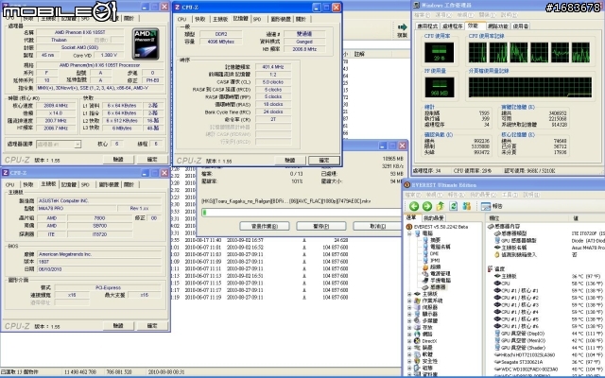Image resolution: width=605 pixels, height=378 pixels.
Task: Expand the 安全性 node in EVEREST tree
Action: click(409, 361)
